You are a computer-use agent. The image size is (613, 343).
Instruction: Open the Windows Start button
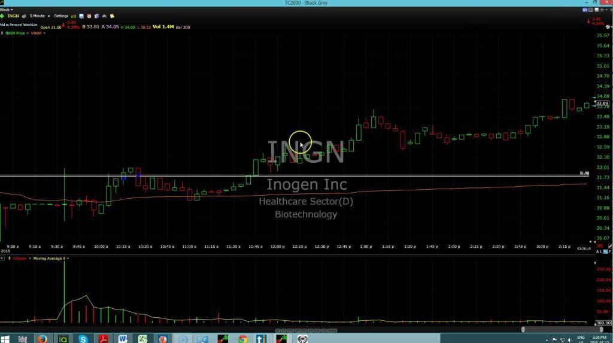(5, 339)
